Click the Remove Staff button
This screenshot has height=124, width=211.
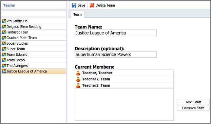tap(193, 108)
